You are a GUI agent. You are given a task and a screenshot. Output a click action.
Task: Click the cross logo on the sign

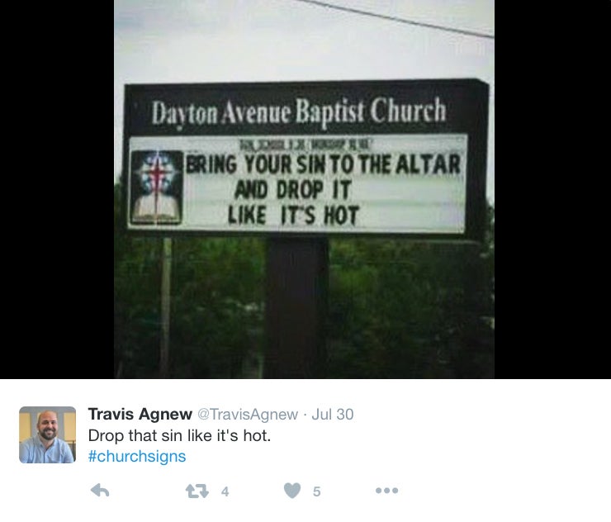157,187
